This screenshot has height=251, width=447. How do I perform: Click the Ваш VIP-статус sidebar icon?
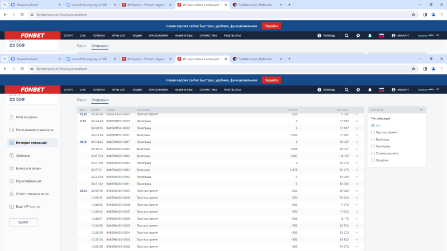coord(11,206)
